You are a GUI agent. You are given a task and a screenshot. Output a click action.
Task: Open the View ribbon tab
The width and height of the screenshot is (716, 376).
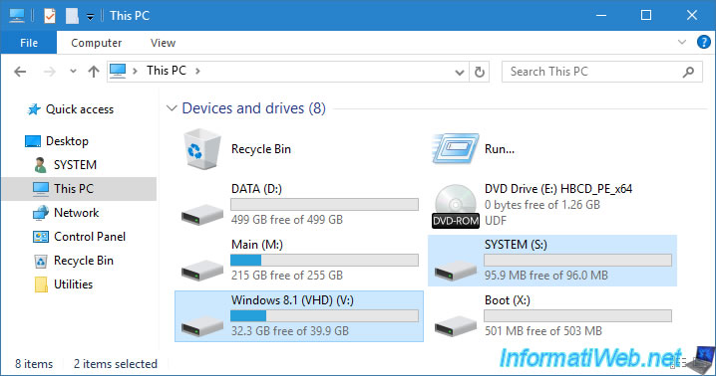pyautogui.click(x=163, y=43)
